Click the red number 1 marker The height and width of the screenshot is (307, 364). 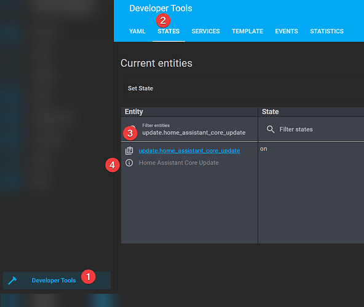(88, 277)
